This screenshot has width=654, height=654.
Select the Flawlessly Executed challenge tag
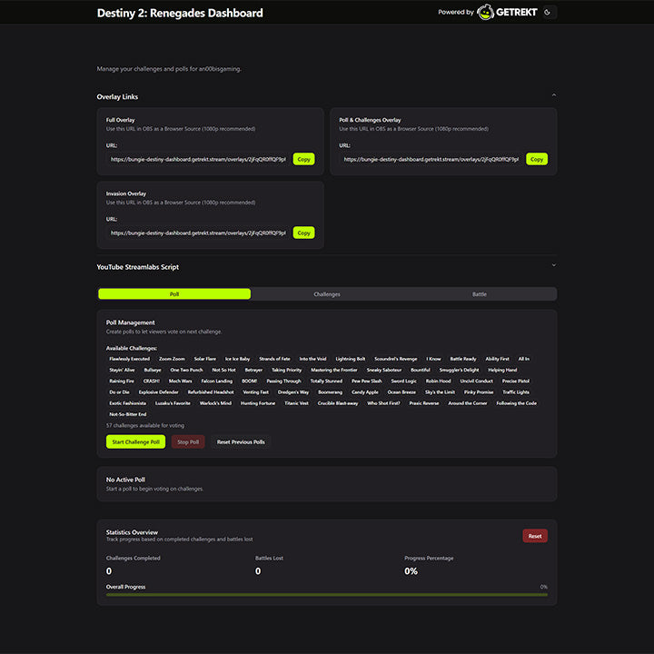(x=129, y=359)
